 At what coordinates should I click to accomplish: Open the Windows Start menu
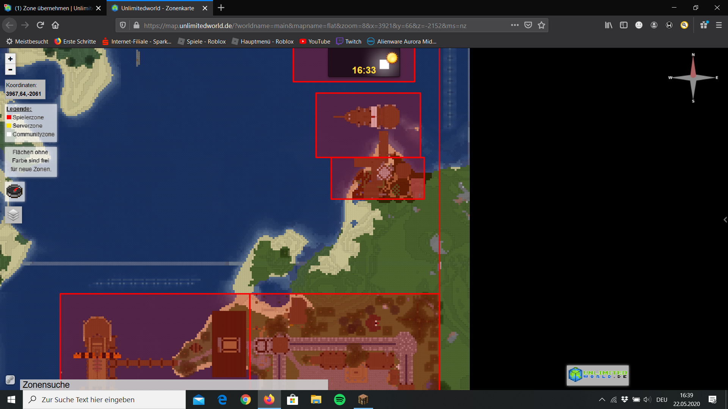pyautogui.click(x=11, y=400)
